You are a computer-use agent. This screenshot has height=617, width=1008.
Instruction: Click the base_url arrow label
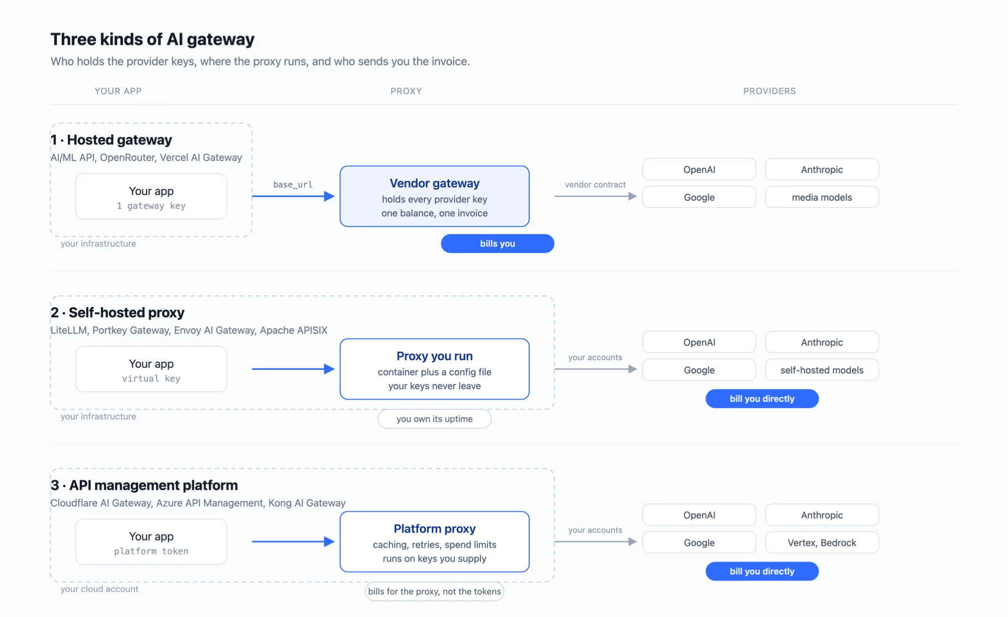coord(293,184)
